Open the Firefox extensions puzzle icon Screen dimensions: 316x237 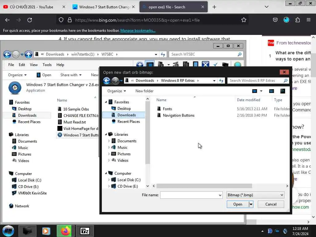click(297, 20)
